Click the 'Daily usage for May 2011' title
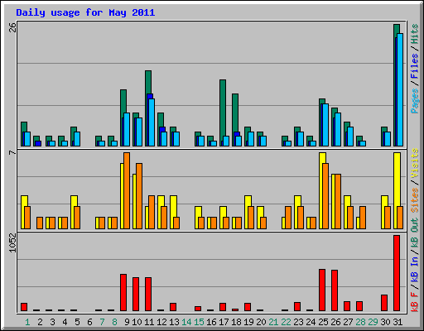This screenshot has width=424, height=331. pyautogui.click(x=85, y=12)
